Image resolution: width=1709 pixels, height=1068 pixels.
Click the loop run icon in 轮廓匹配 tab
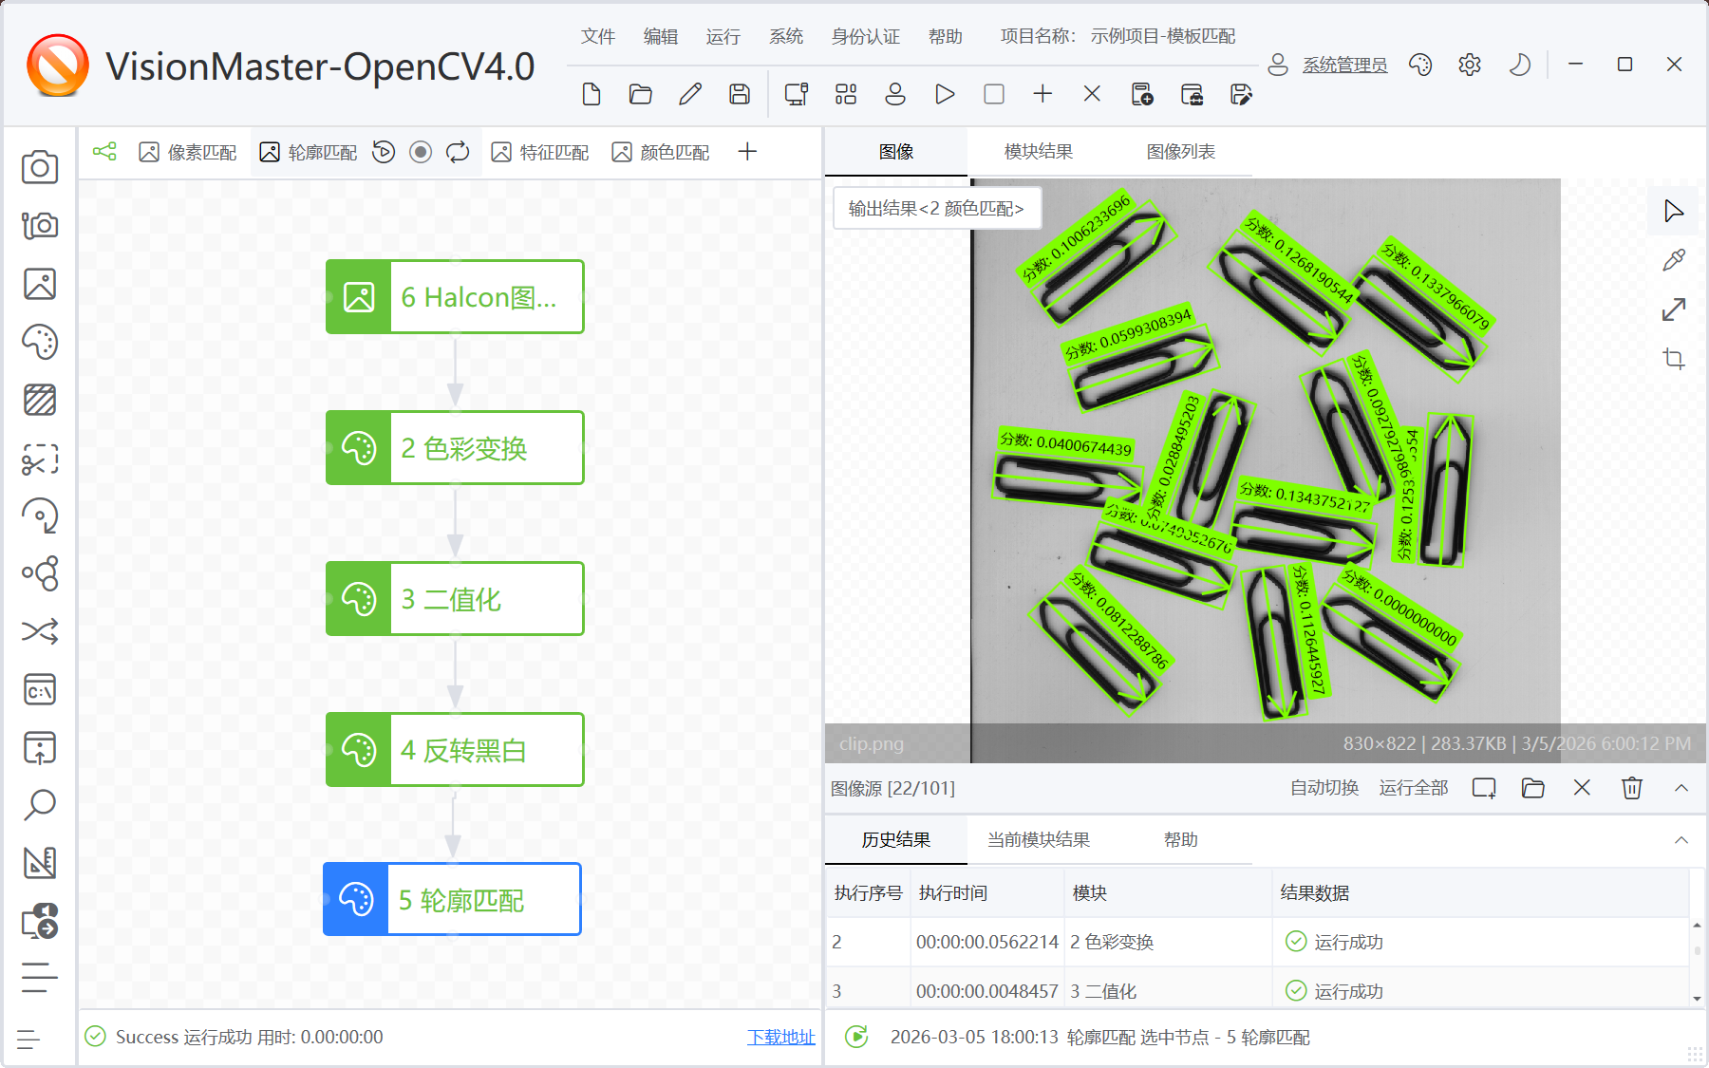[x=458, y=152]
